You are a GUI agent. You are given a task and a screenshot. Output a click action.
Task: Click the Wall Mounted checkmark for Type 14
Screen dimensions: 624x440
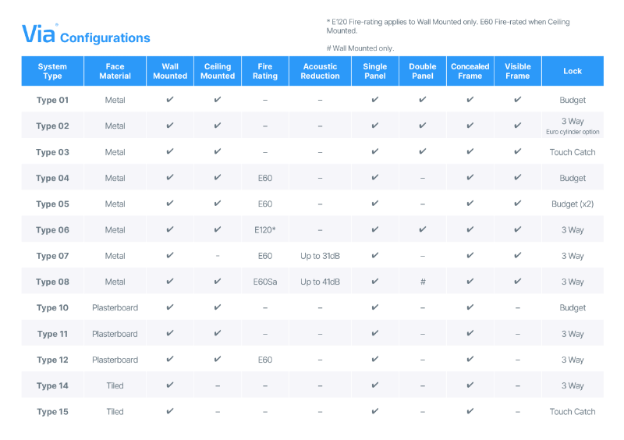(170, 385)
